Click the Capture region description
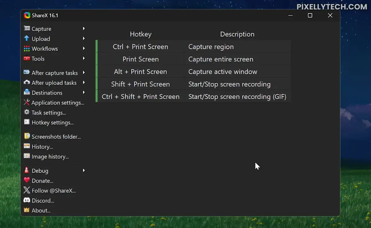The width and height of the screenshot is (371, 228). 211,47
